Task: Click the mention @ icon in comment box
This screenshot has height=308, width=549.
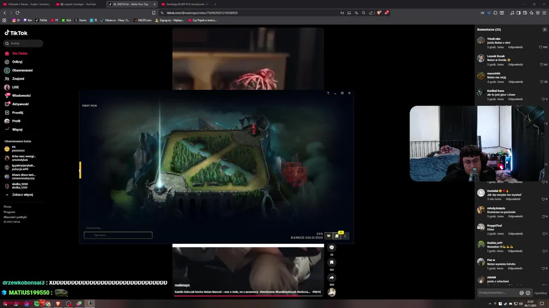Action: (x=522, y=293)
